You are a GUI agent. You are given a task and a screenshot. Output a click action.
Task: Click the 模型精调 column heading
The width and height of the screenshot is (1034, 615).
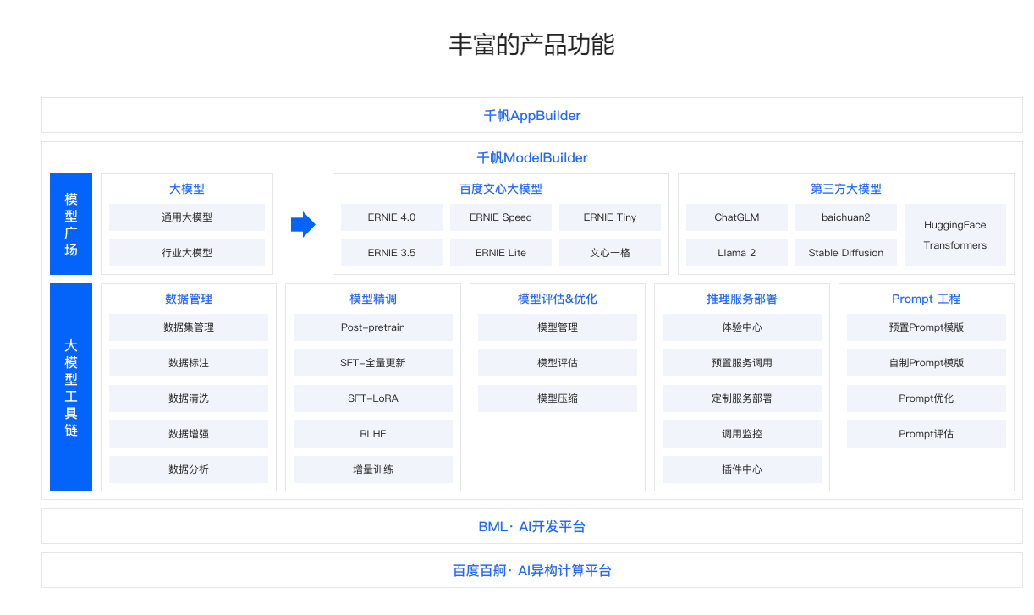pos(373,299)
